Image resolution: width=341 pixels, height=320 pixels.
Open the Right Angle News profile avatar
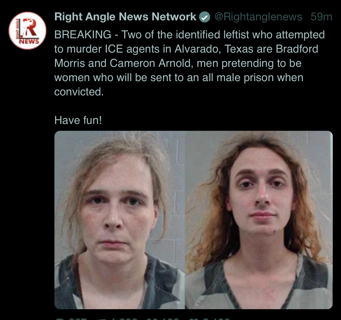[x=27, y=31]
